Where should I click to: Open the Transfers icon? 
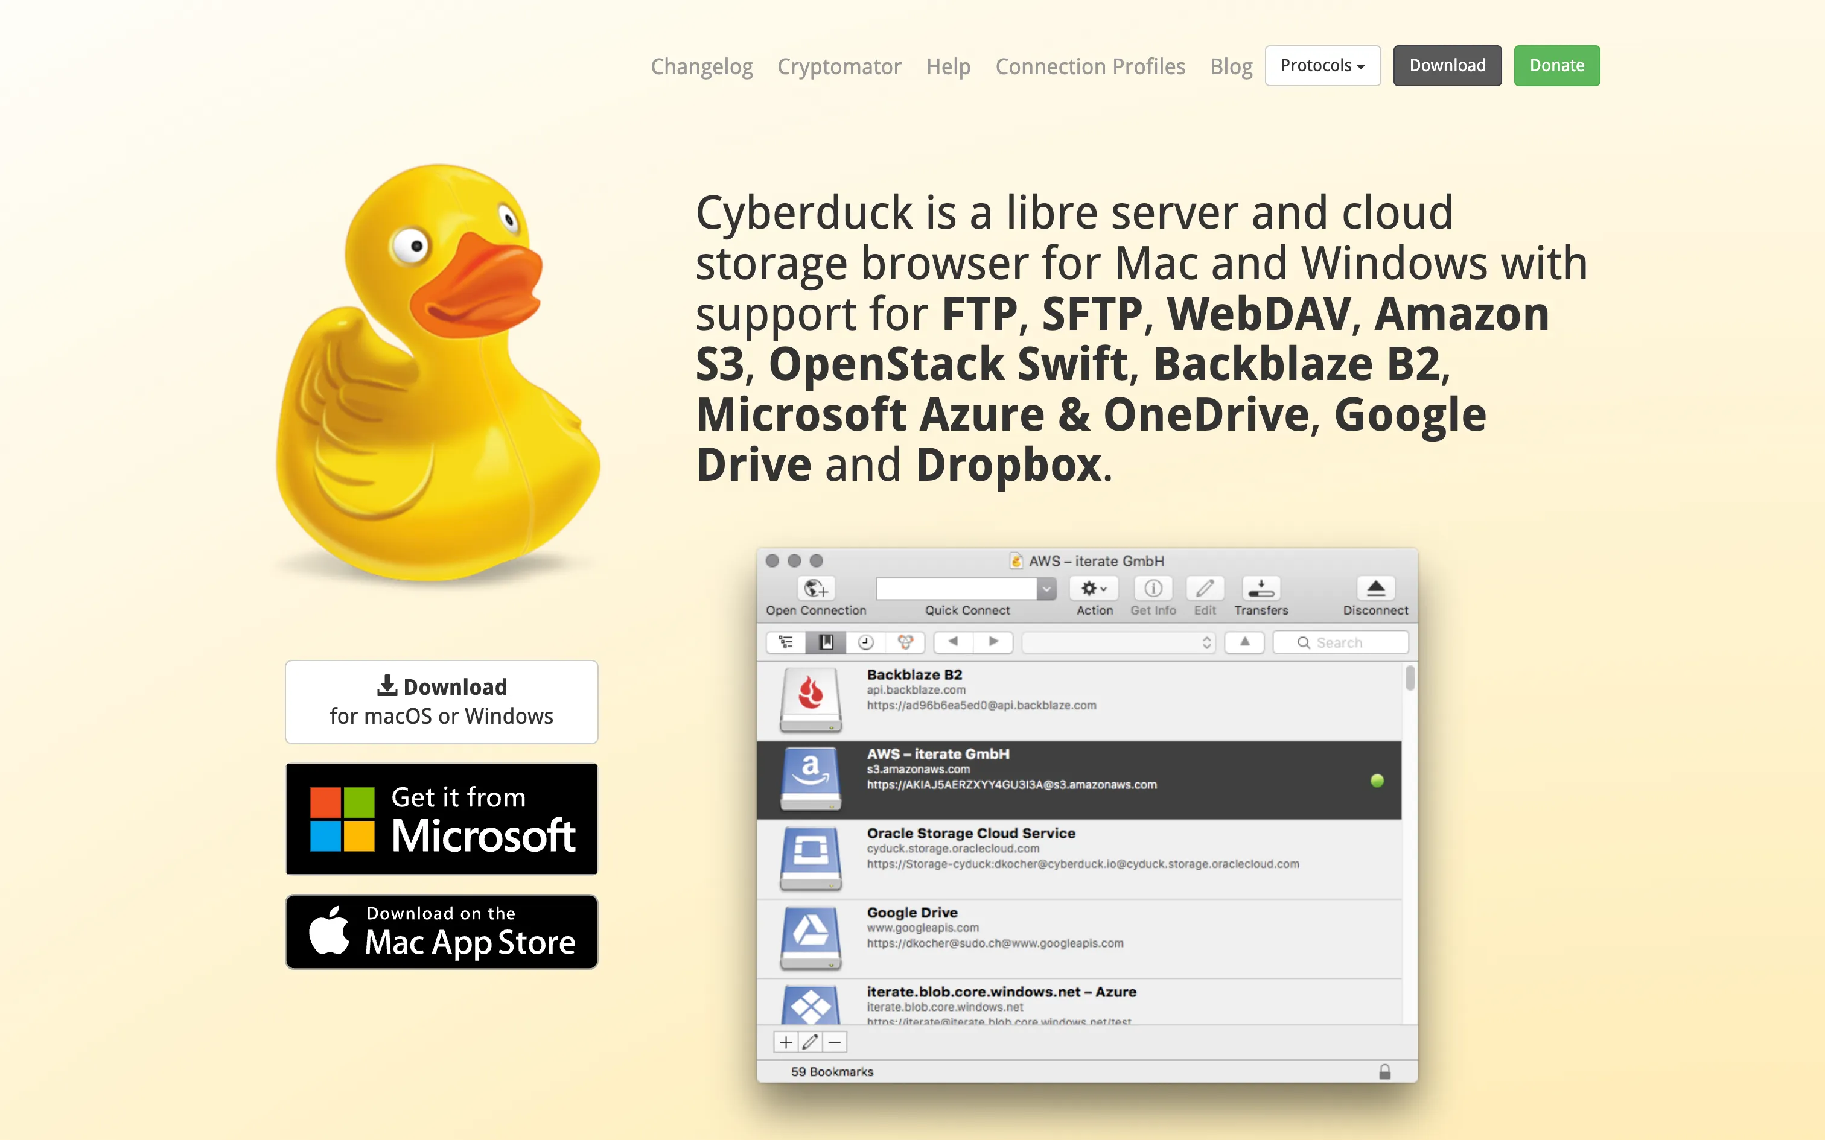tap(1261, 588)
